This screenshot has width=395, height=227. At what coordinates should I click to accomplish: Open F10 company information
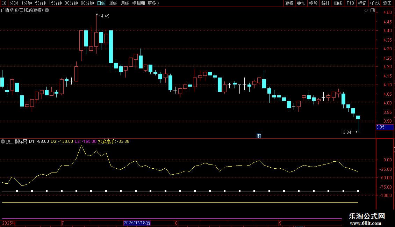point(350,3)
